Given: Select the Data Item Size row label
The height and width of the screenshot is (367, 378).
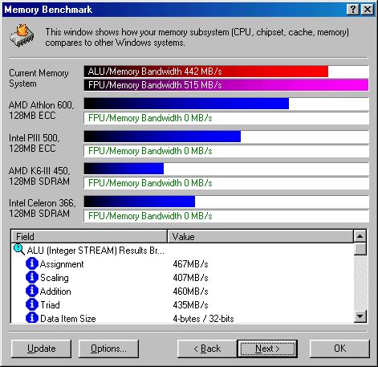Looking at the screenshot, I should [68, 319].
